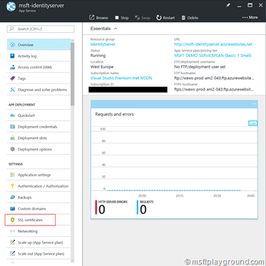Open the Networking section
266x266 pixels.
click(x=39, y=231)
